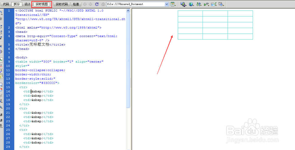Click the border-style:solid;" line
The height and width of the screenshot is (150, 295).
coord(35,79)
